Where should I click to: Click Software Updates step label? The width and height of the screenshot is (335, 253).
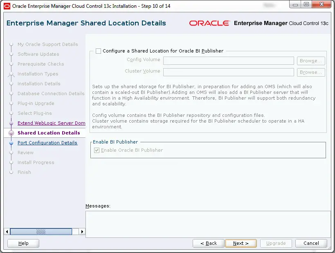[38, 54]
